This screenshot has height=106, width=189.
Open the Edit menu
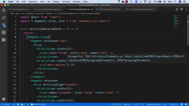point(24,1)
